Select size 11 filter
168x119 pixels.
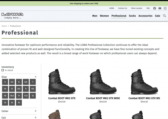pyautogui.click(x=19, y=96)
